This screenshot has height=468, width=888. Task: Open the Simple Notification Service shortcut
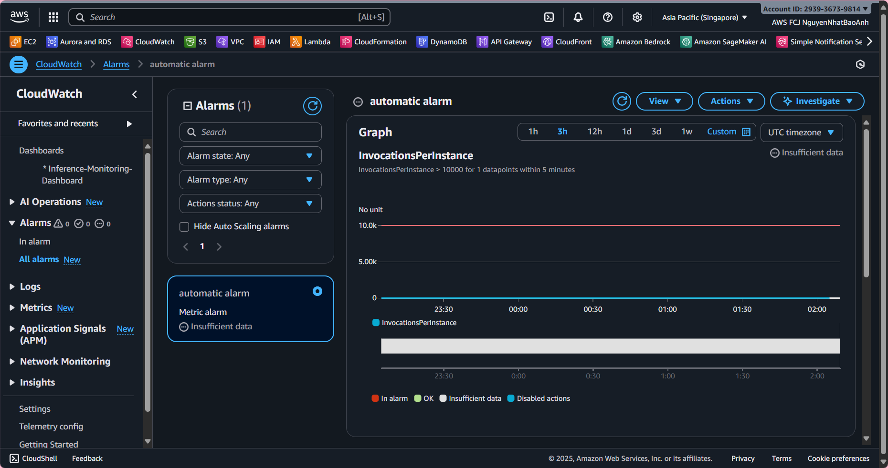819,42
